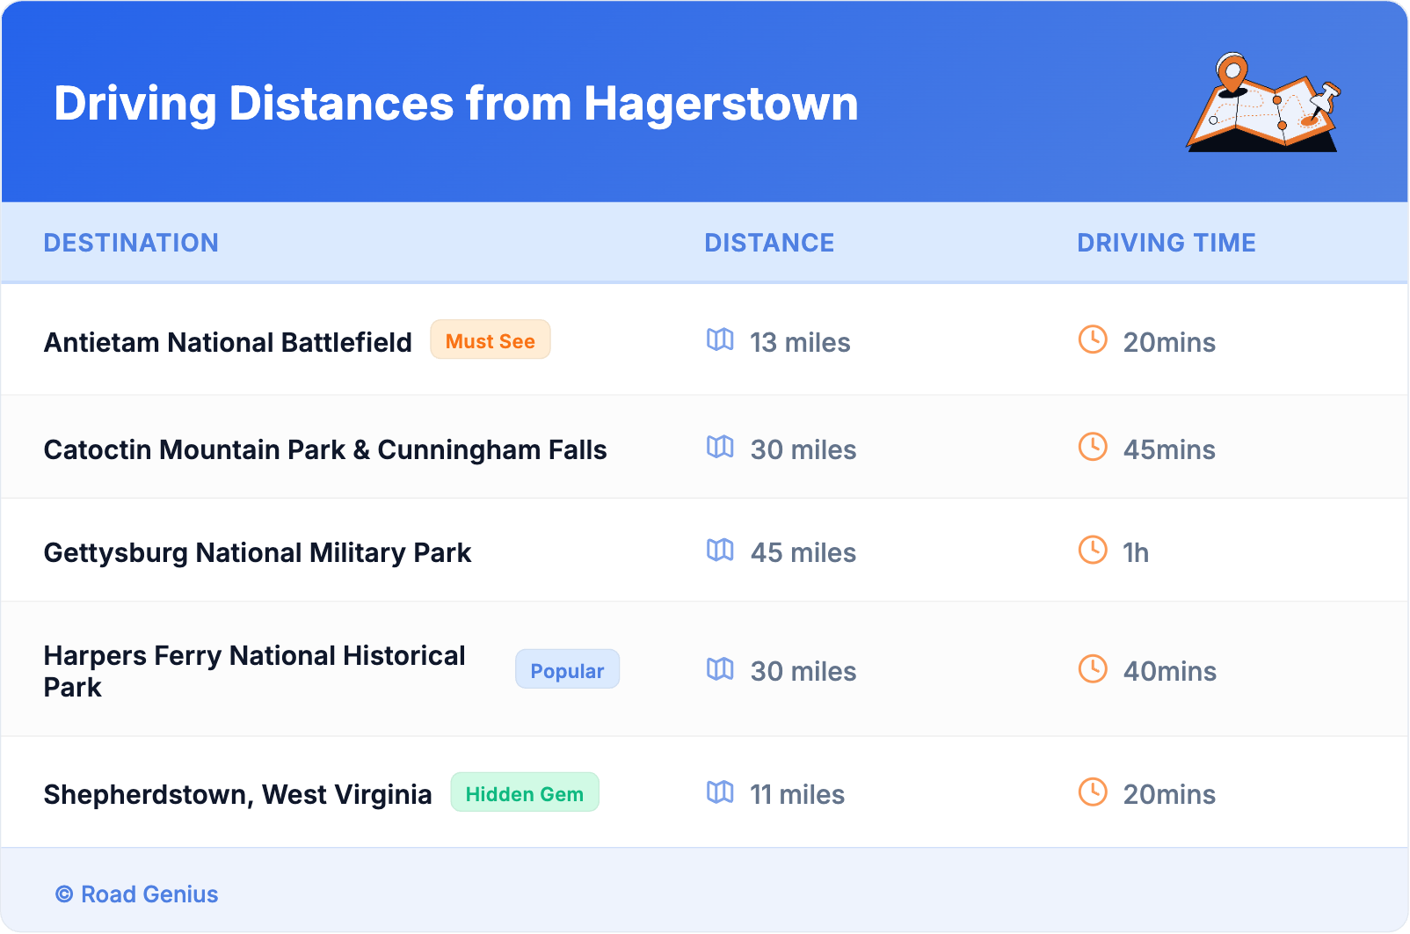Click the clock icon next to 1h
Viewport: 1410px width, 934px height.
point(1093,550)
